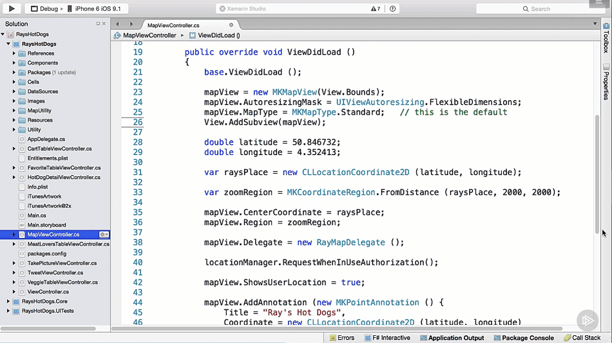Select ViewController.cs file
612x343 pixels.
(48, 292)
